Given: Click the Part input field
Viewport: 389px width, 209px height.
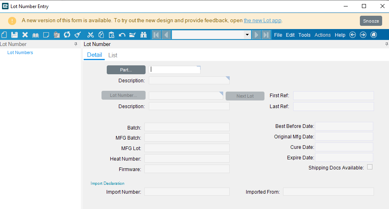Looking at the screenshot, I should 175,69.
